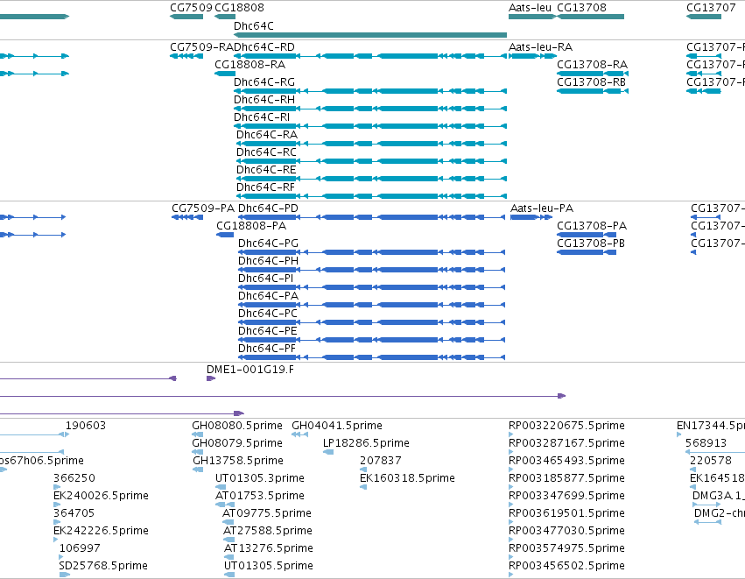Click the UT01305.5prime label
Viewport: 745px width, 579px height.
(x=269, y=567)
